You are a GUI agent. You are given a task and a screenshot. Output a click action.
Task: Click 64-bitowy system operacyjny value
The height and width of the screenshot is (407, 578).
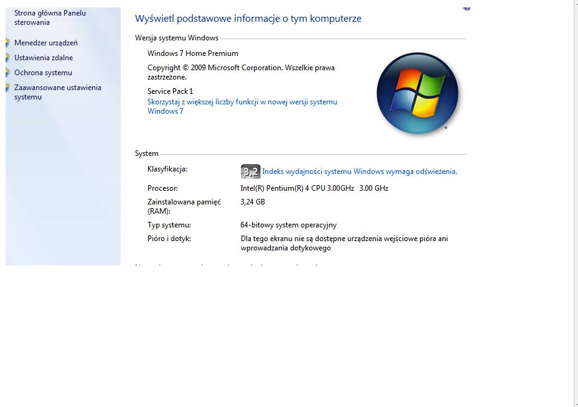288,225
